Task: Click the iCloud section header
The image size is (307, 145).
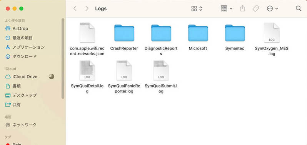Action: tap(10, 69)
